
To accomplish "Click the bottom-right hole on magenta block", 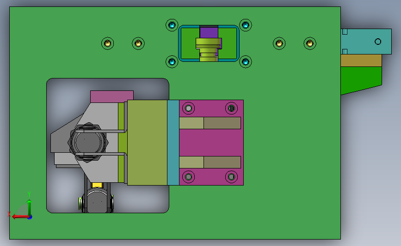I will coord(231,177).
